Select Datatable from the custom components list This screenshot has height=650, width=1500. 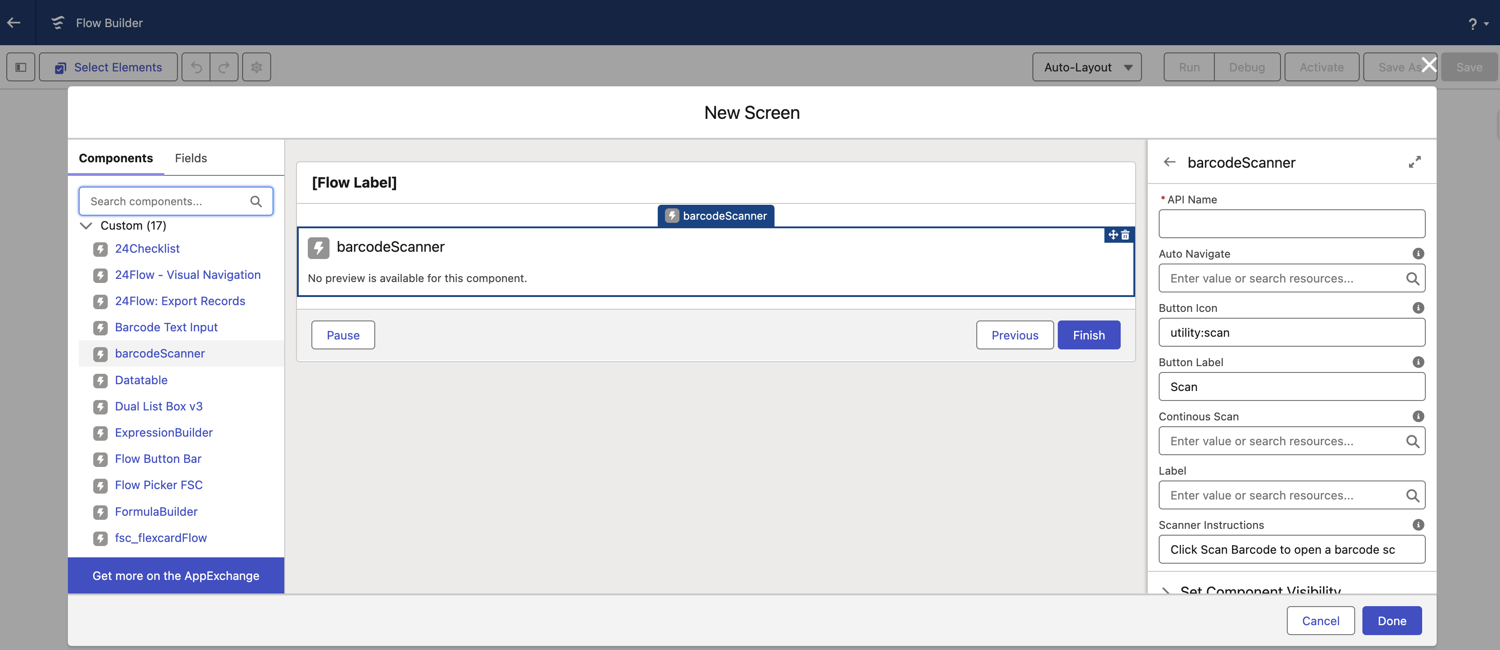(141, 380)
